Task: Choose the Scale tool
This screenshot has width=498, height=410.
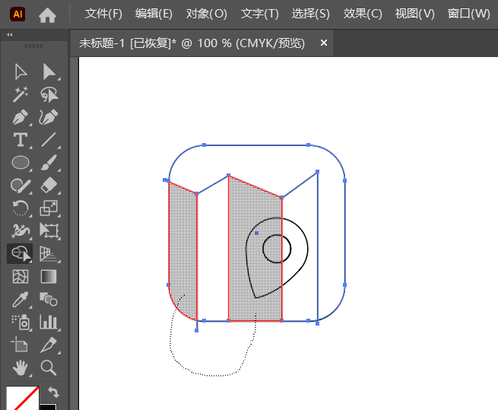Action: click(49, 208)
